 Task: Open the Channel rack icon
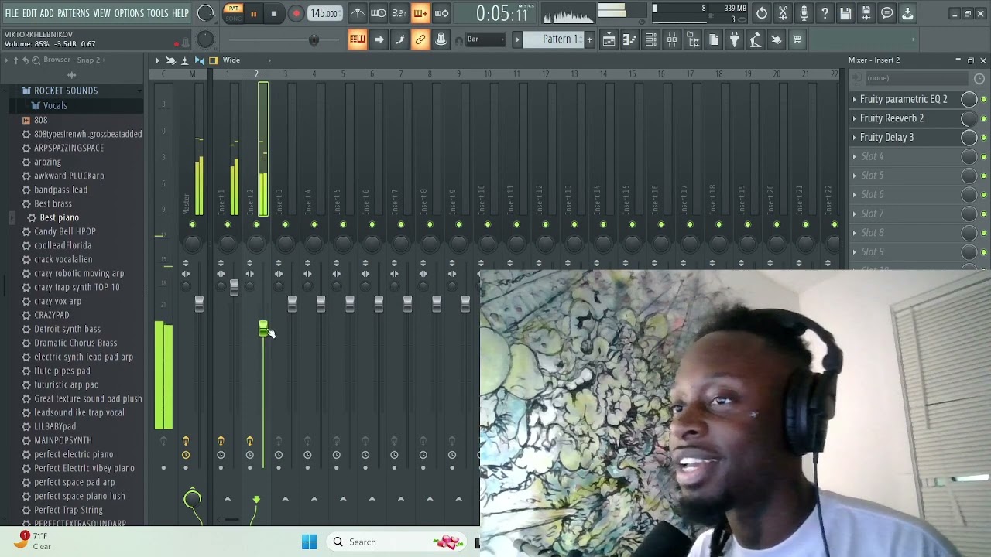tap(650, 39)
